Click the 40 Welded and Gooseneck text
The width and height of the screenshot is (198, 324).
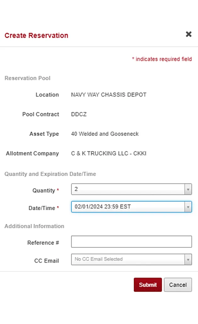(x=105, y=134)
